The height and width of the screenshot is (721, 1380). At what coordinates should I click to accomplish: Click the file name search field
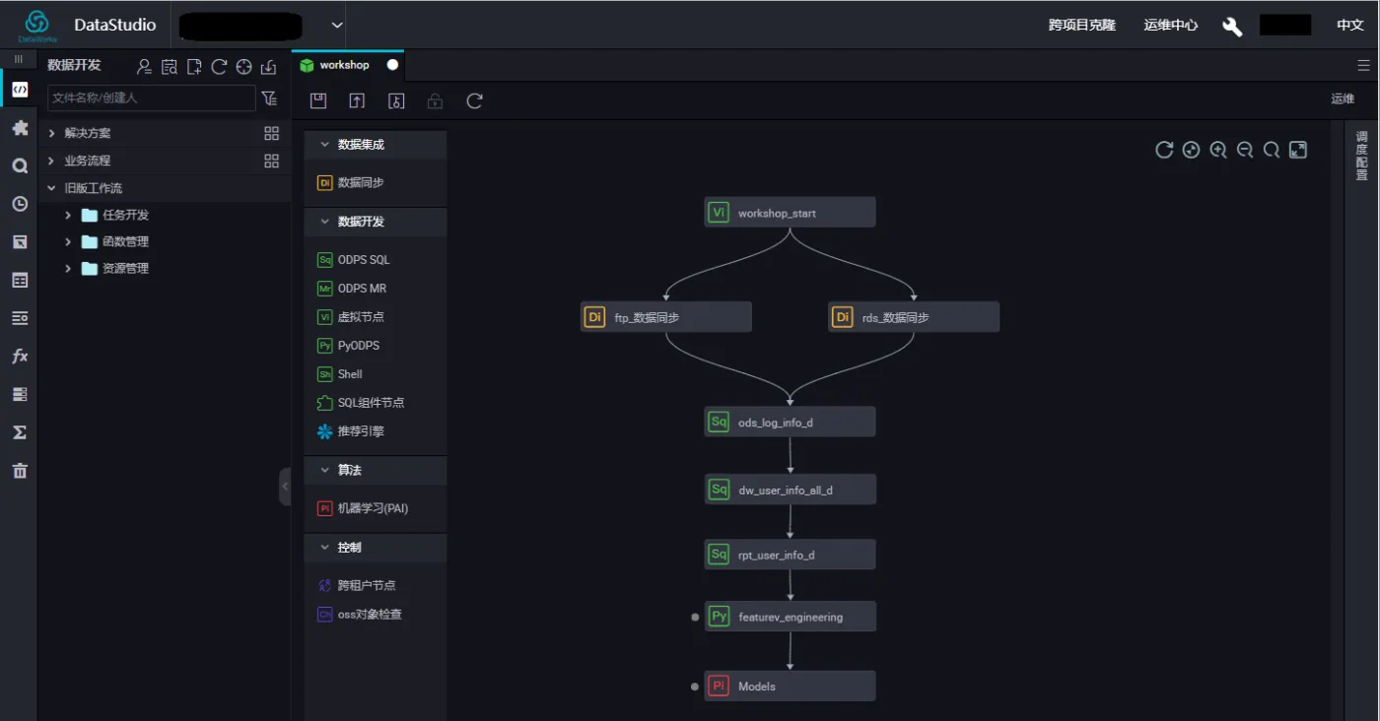(152, 98)
